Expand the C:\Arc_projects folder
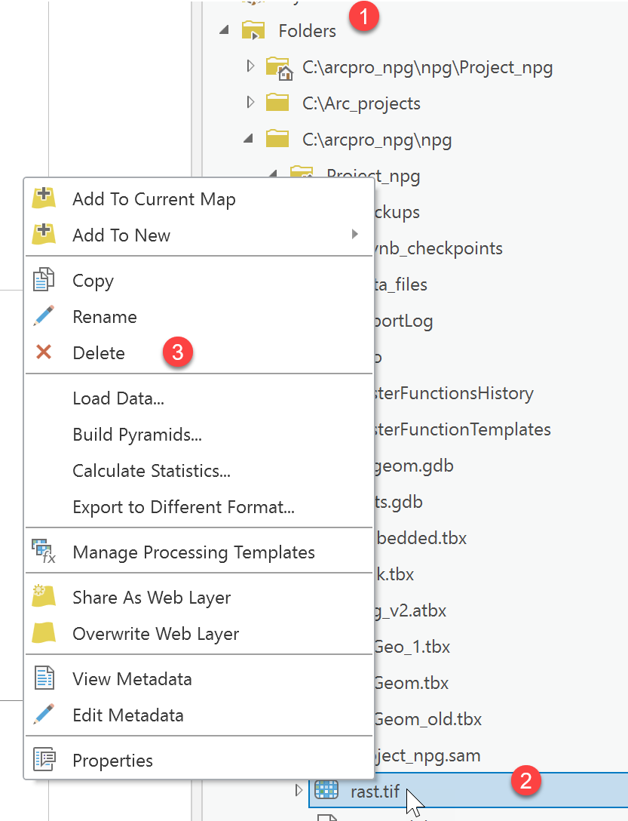 pos(251,103)
